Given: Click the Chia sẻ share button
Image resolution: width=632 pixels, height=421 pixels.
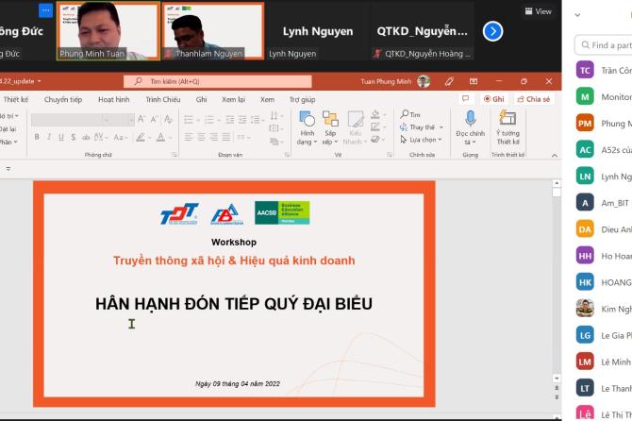Looking at the screenshot, I should (x=534, y=99).
